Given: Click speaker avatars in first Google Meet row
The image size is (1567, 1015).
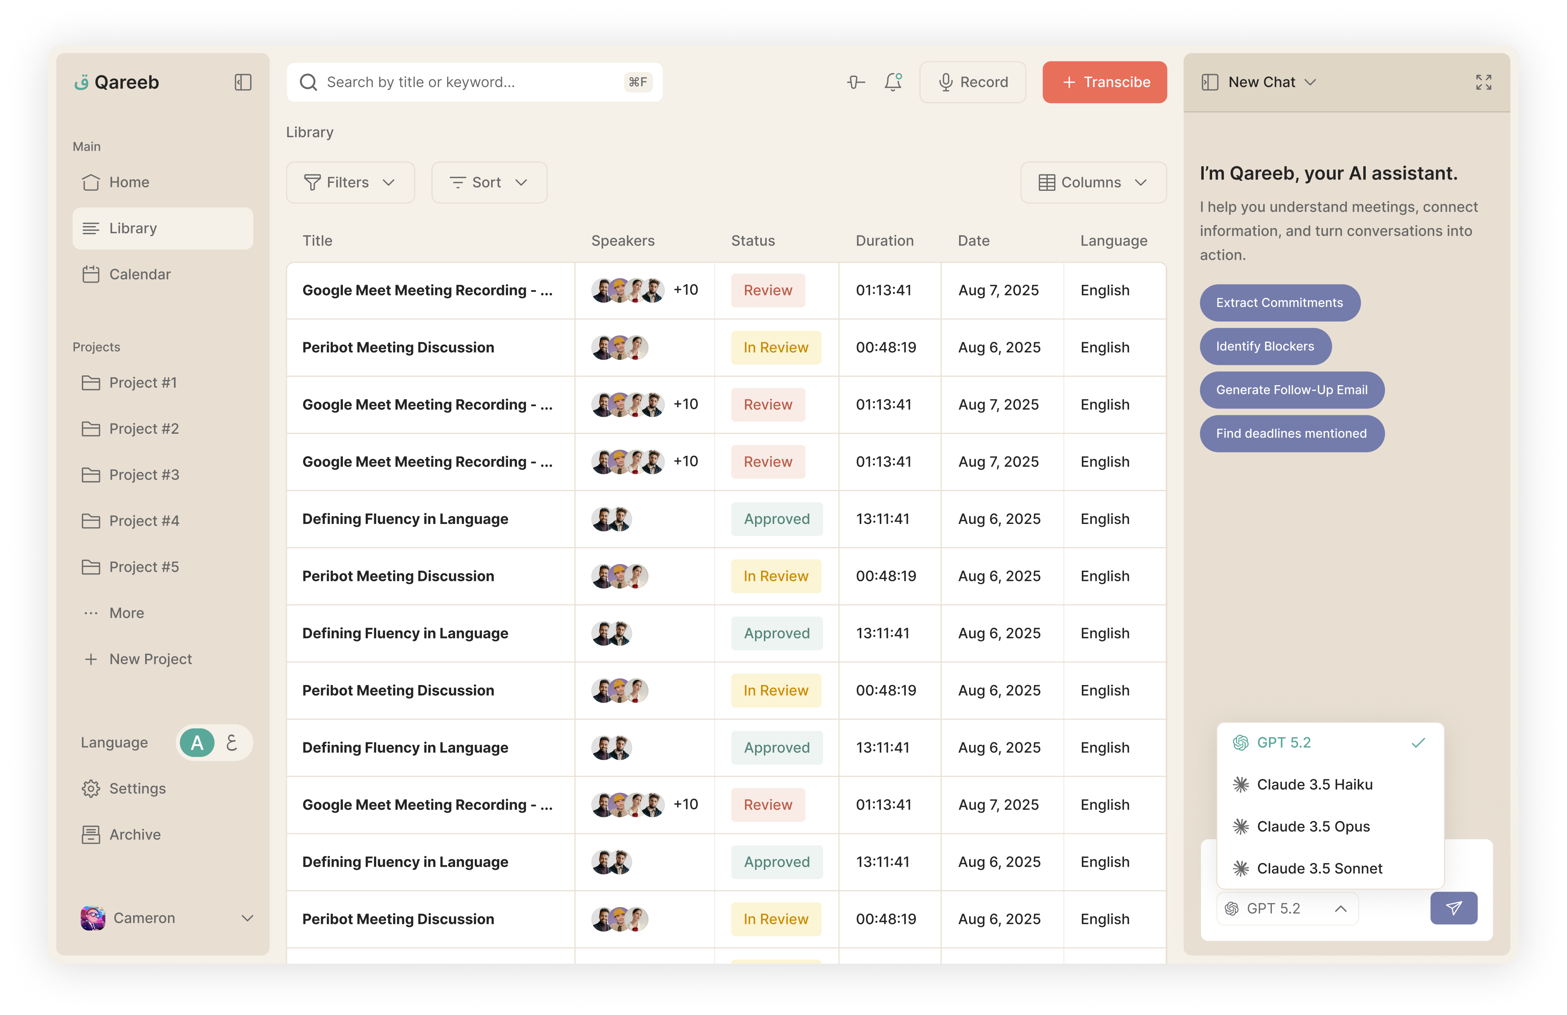Looking at the screenshot, I should [x=628, y=290].
